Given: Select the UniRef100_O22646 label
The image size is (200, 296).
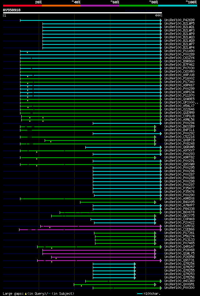Looking at the screenshot, I should pyautogui.click(x=180, y=109).
